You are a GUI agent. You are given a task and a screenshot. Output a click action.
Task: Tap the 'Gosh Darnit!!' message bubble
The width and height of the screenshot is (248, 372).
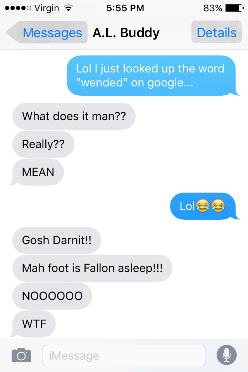57,240
